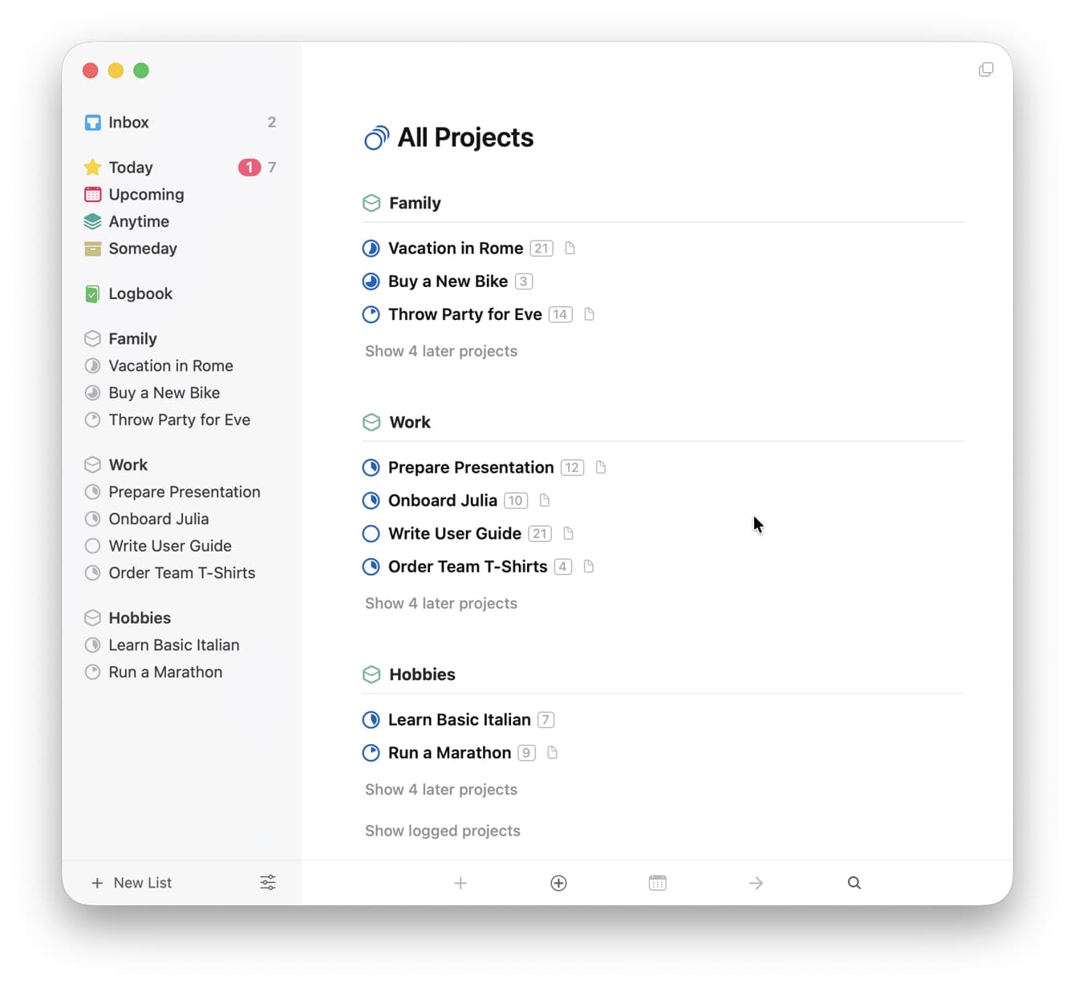Image resolution: width=1075 pixels, height=987 pixels.
Task: Open the sidebar filter settings icon
Action: (268, 883)
